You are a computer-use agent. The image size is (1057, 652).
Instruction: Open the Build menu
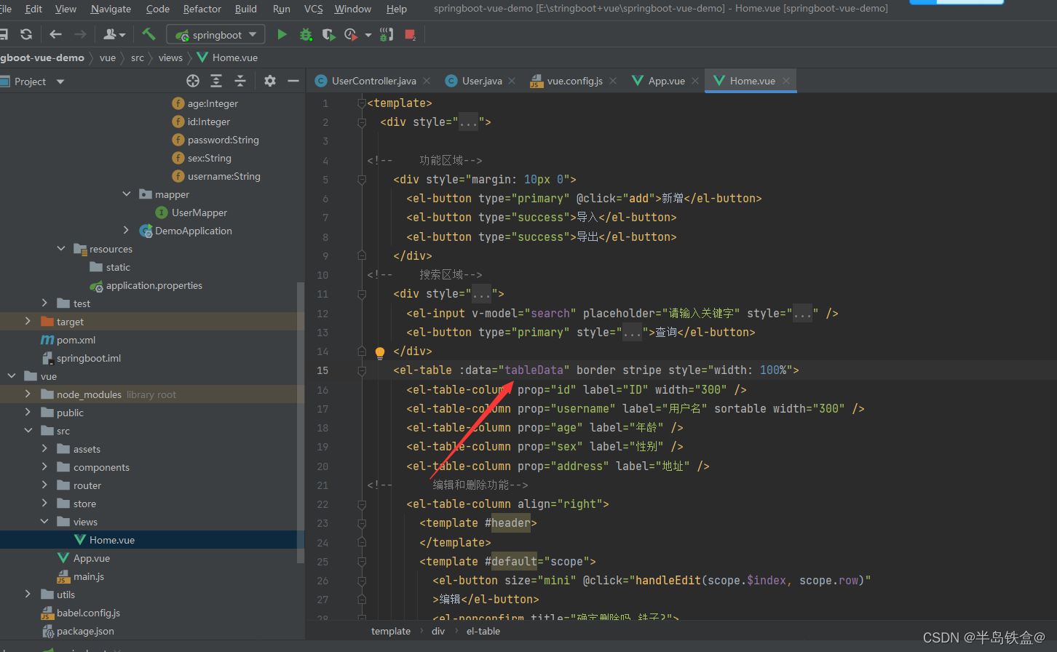[x=246, y=9]
